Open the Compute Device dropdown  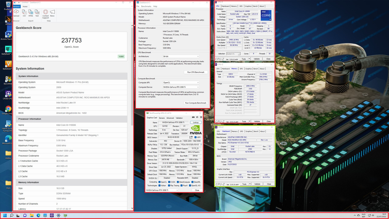point(181,87)
